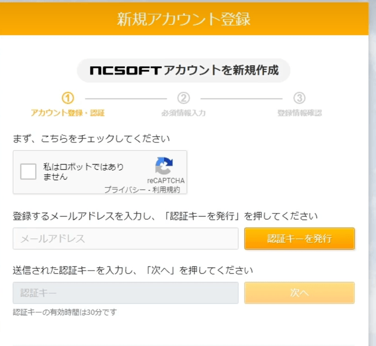
Task: Open the プライバシー link in reCAPTCHA
Action: [x=125, y=189]
